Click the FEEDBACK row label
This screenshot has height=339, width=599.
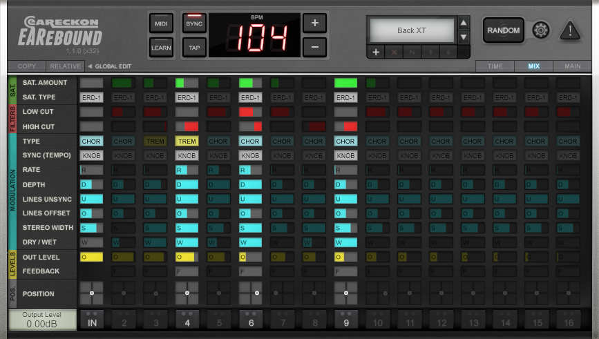point(41,271)
